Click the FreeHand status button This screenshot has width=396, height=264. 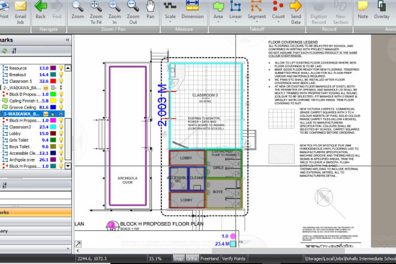tap(209, 259)
